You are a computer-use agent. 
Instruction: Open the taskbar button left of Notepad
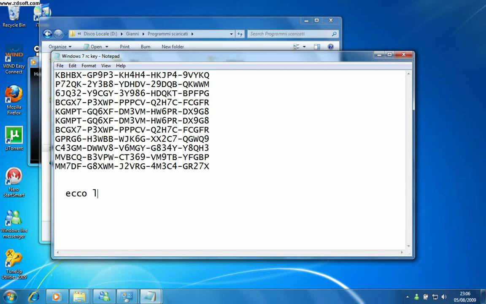(127, 296)
